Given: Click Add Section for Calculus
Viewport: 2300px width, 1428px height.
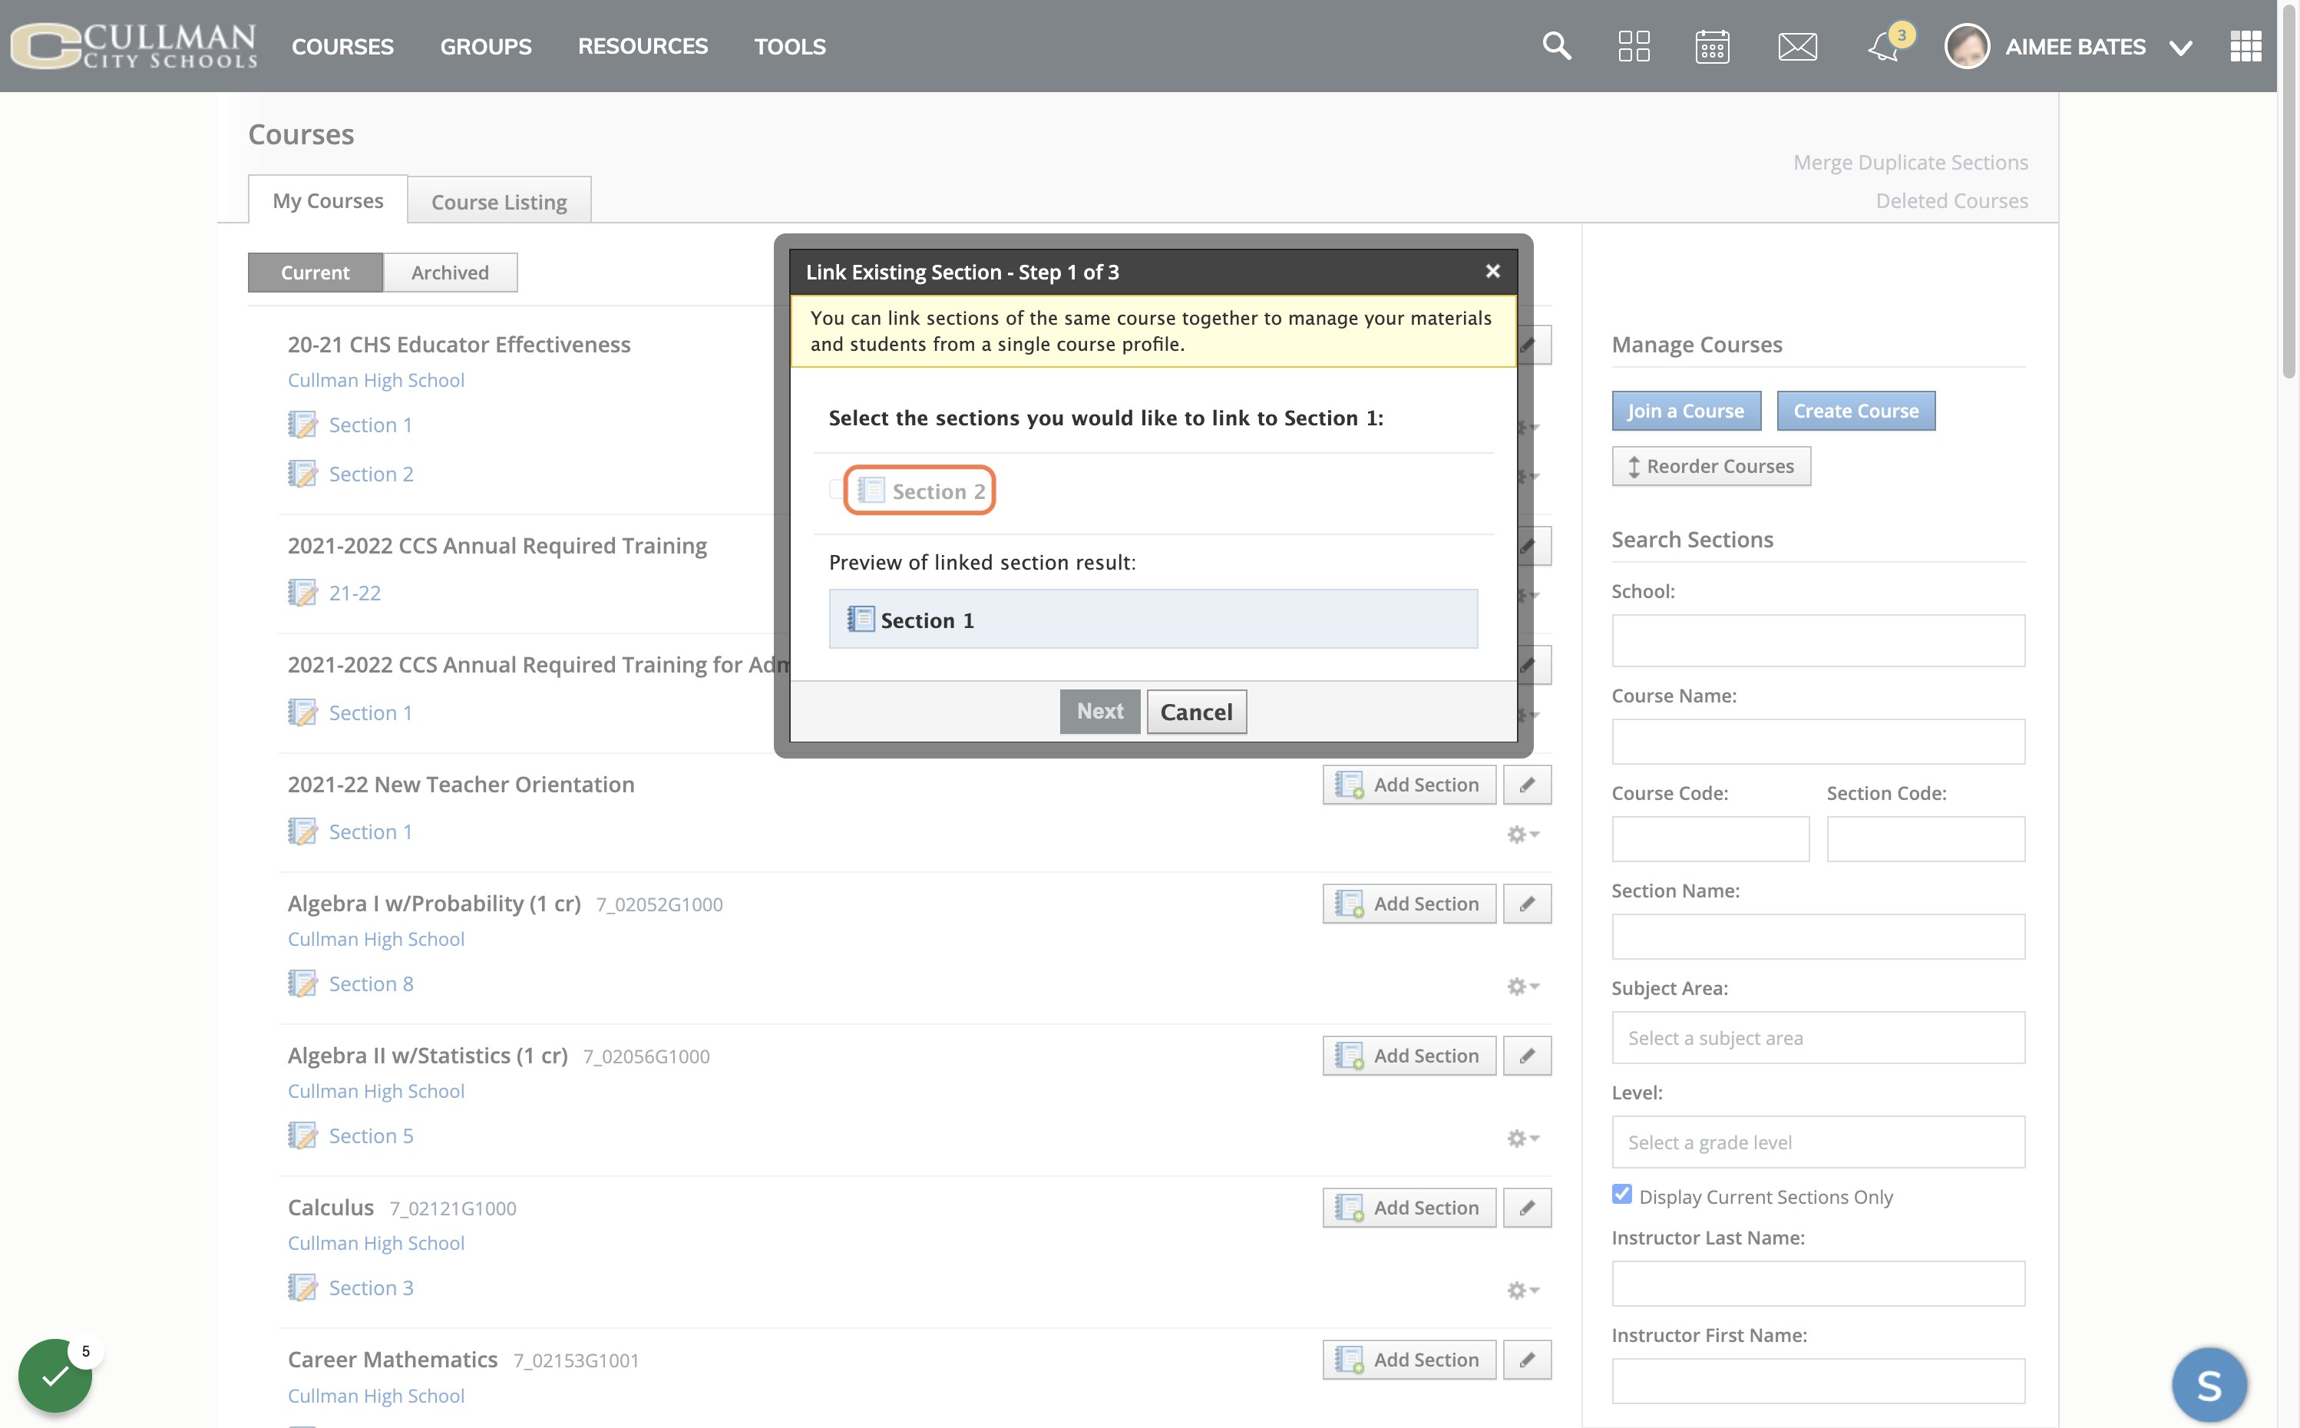Looking at the screenshot, I should pyautogui.click(x=1409, y=1208).
